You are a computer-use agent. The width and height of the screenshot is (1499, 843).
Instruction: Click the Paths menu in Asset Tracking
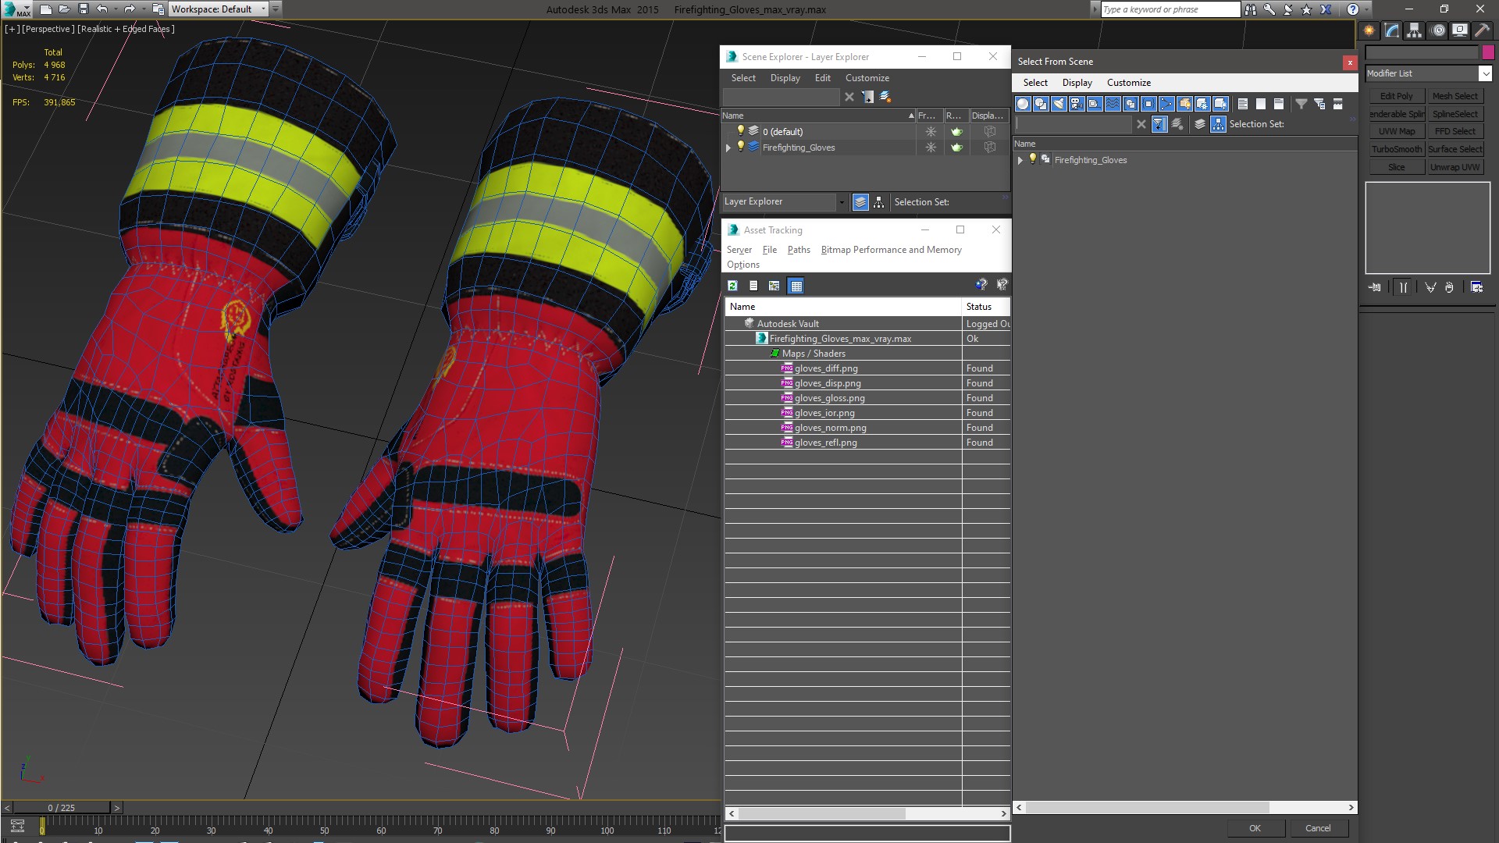click(799, 250)
